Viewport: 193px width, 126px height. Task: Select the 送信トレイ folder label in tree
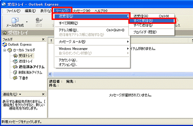coord(26,61)
